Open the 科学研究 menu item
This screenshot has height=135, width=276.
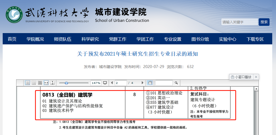click(90, 39)
